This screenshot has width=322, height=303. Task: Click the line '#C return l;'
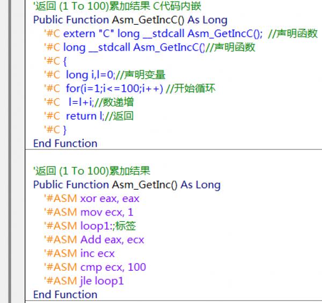tap(89, 116)
